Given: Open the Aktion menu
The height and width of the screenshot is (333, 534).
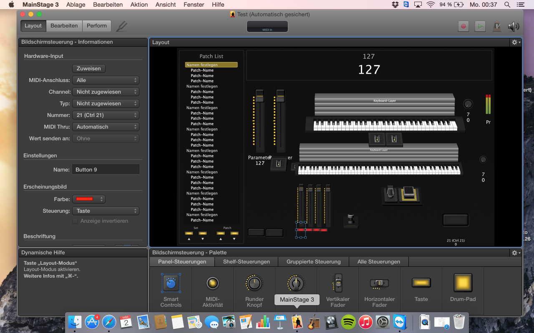Looking at the screenshot, I should pyautogui.click(x=139, y=5).
